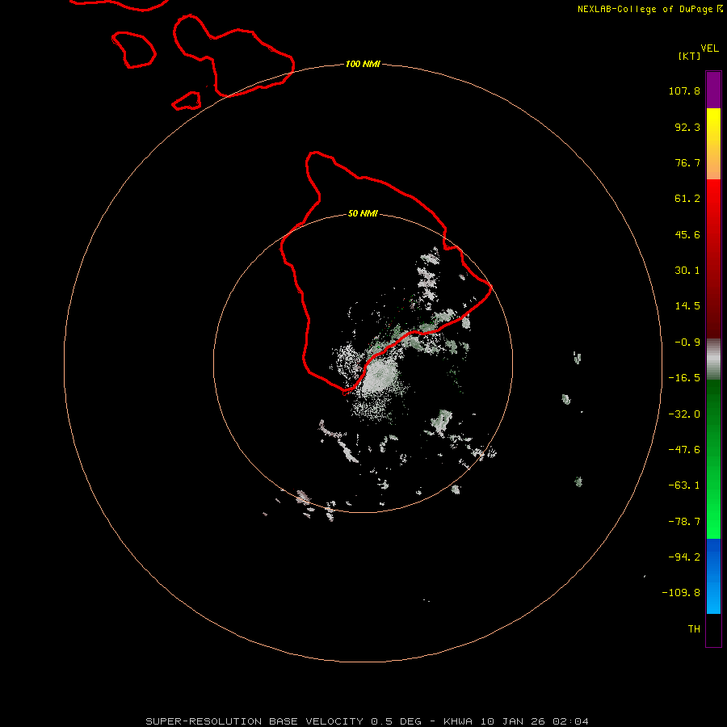Click the 61.2 legend value
Image resolution: width=727 pixels, height=727 pixels.
(687, 199)
